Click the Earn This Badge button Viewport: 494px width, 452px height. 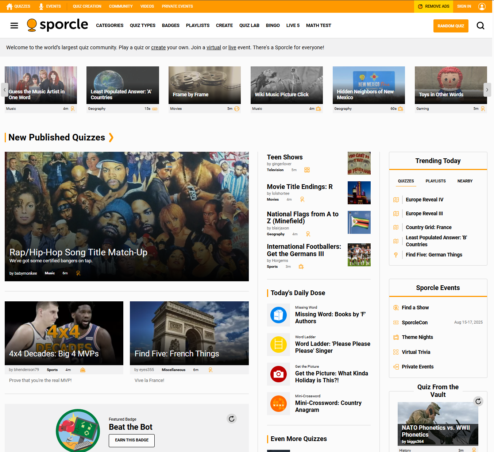point(132,440)
